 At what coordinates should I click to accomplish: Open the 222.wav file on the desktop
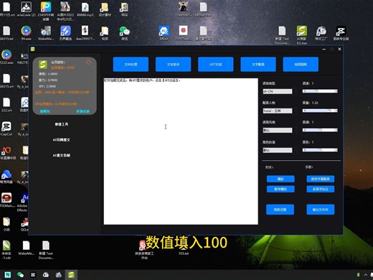[x=6, y=57]
